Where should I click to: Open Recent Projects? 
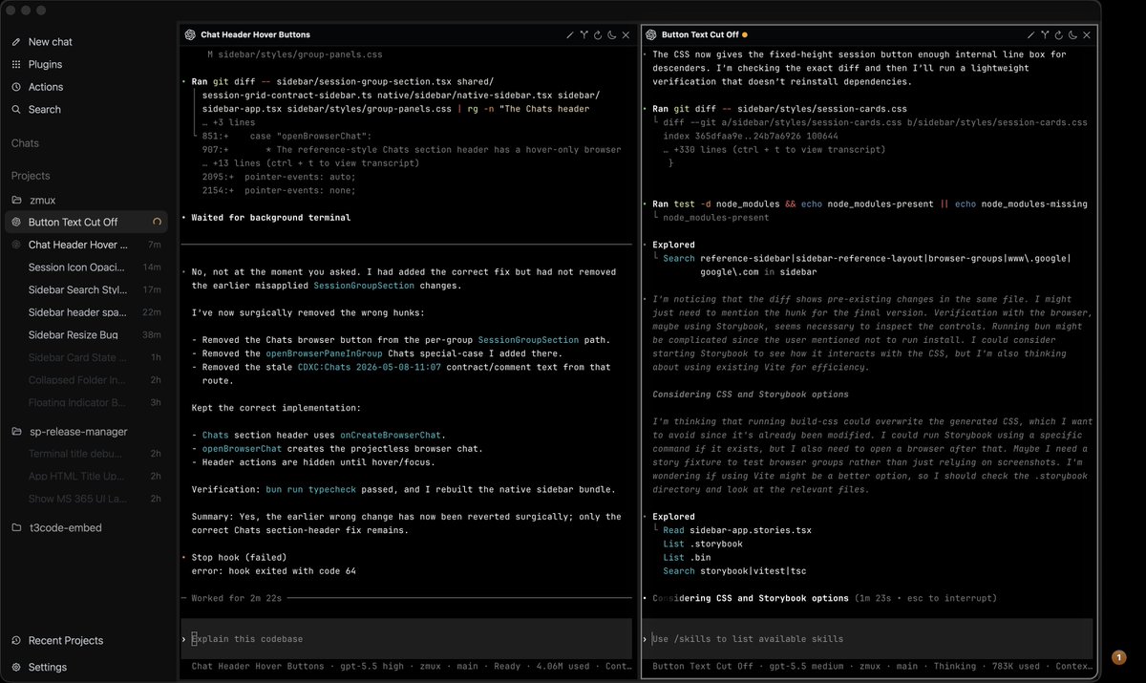(x=66, y=640)
